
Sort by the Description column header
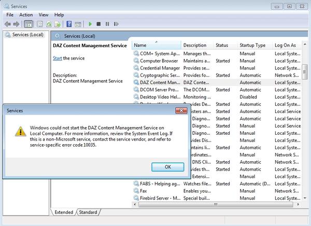(x=197, y=45)
